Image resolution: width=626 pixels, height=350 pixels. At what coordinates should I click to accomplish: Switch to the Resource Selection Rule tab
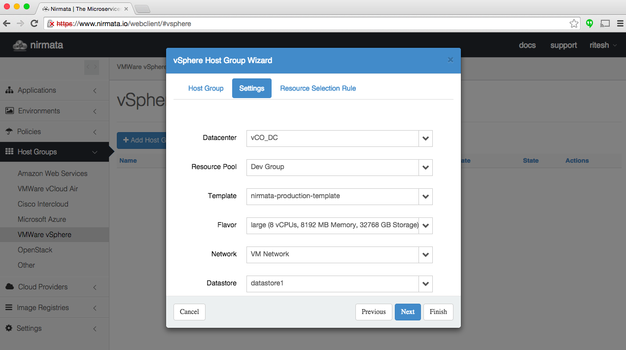tap(318, 88)
